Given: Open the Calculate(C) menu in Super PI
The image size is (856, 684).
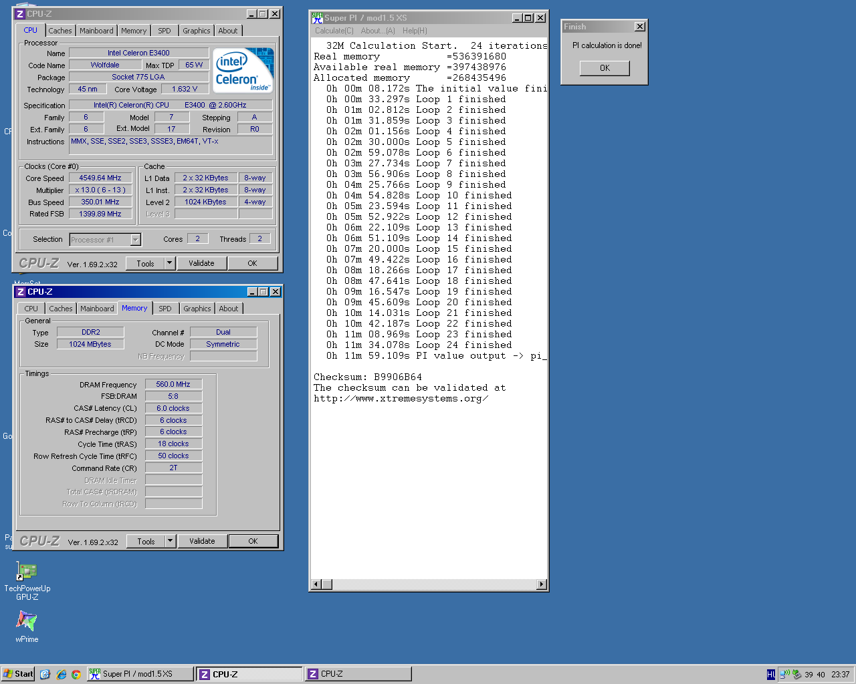Looking at the screenshot, I should click(x=334, y=31).
